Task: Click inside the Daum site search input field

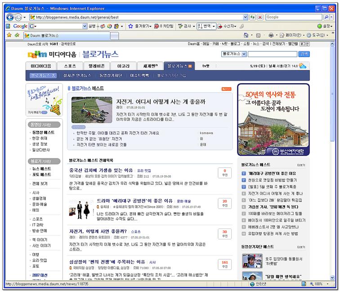Action: pos(273,54)
